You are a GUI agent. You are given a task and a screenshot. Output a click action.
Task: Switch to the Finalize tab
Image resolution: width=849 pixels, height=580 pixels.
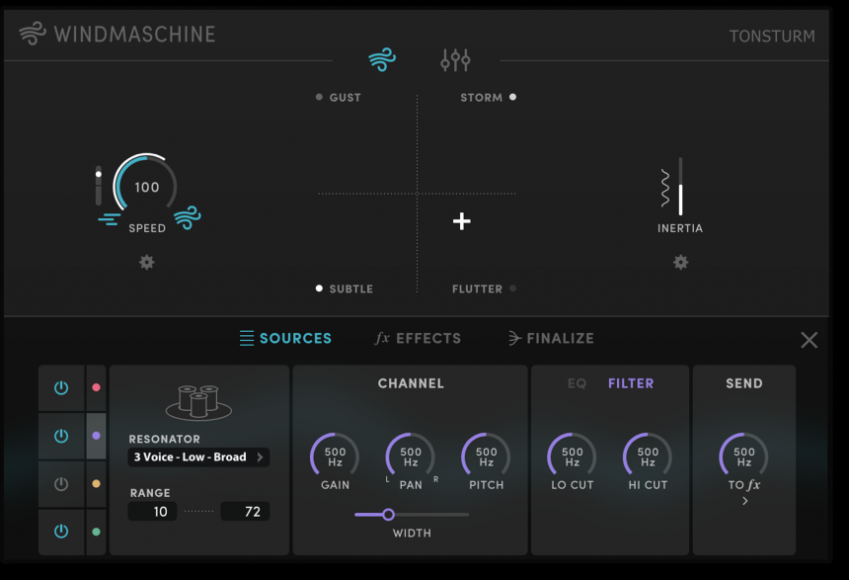(x=551, y=338)
